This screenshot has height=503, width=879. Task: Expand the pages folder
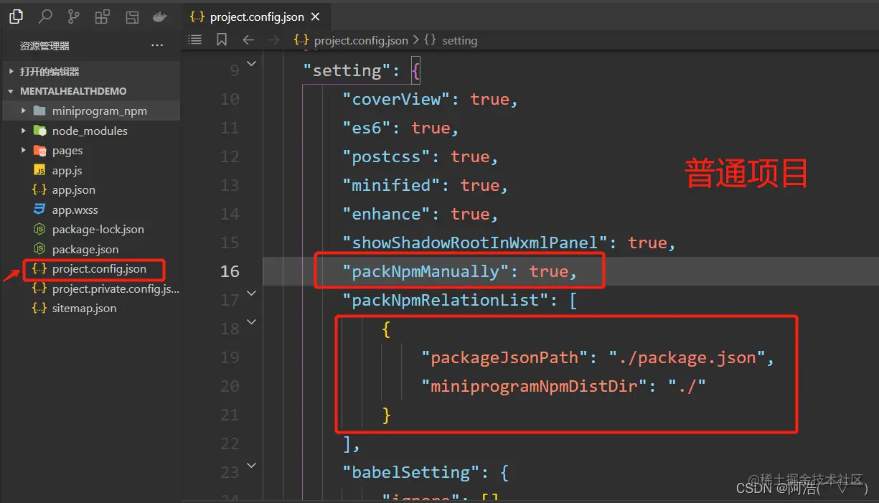90,151
